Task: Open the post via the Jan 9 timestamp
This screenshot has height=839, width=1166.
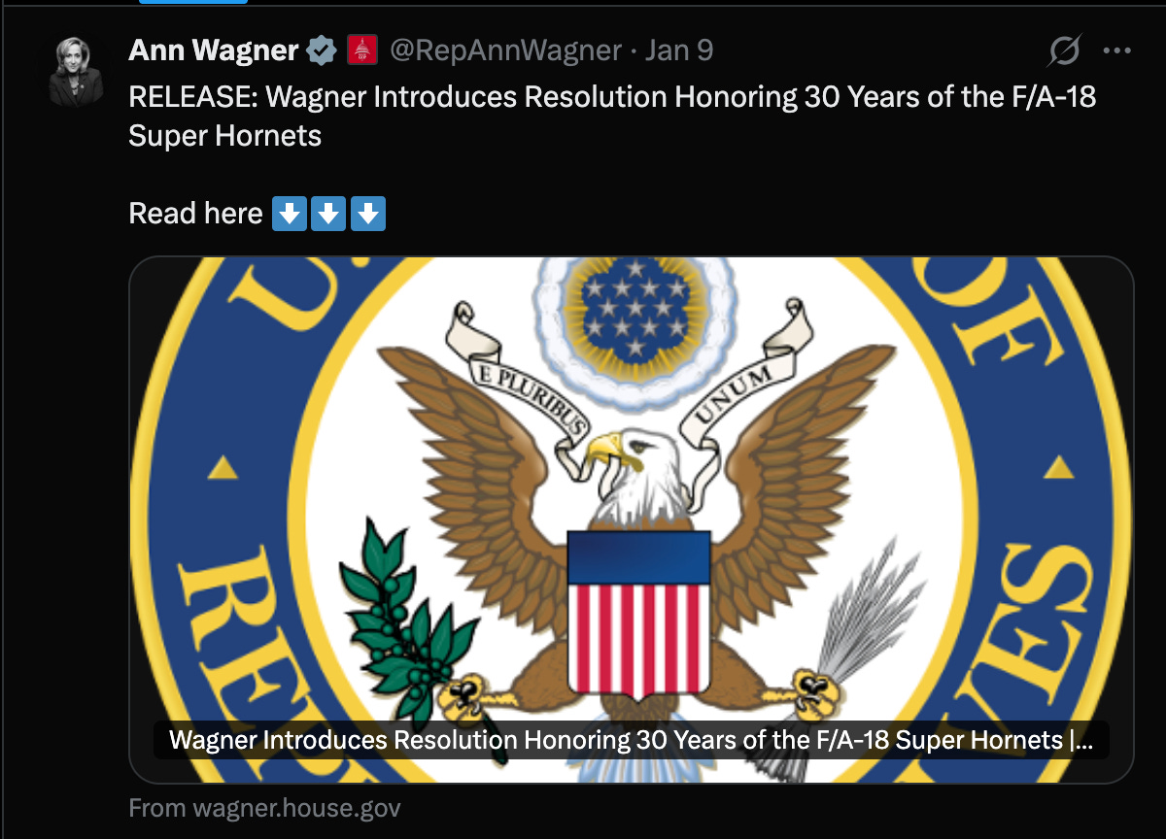Action: (679, 50)
